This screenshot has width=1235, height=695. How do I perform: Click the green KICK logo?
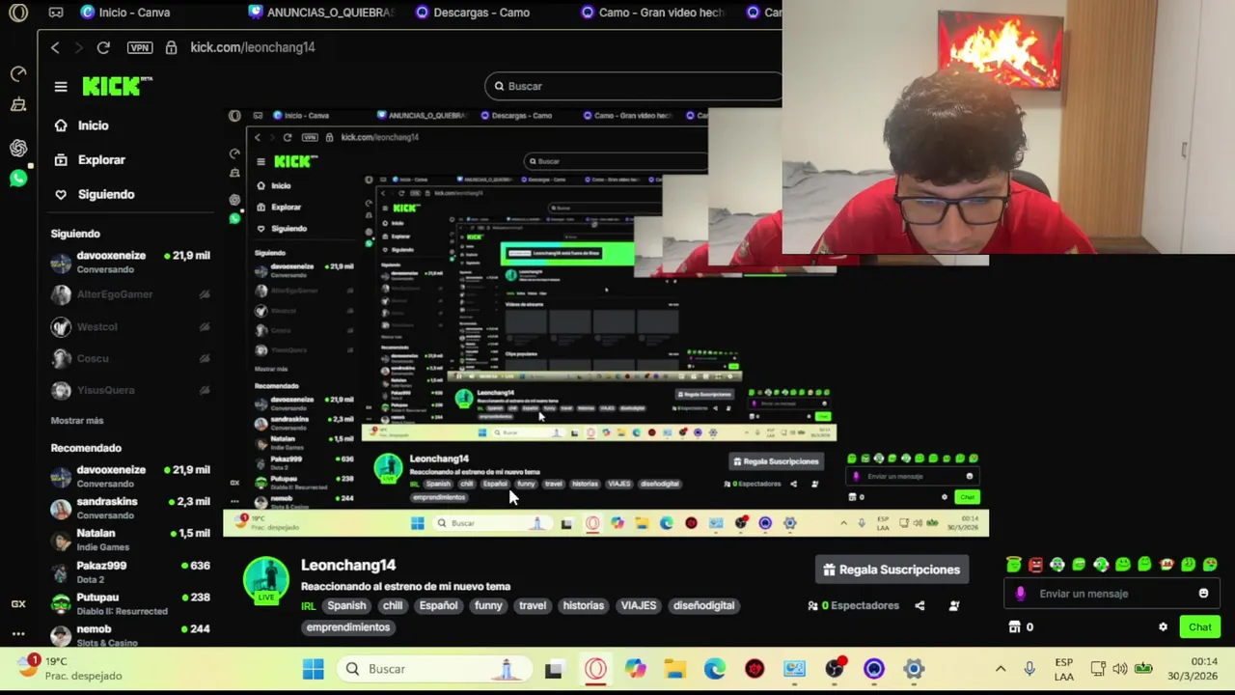click(x=117, y=86)
